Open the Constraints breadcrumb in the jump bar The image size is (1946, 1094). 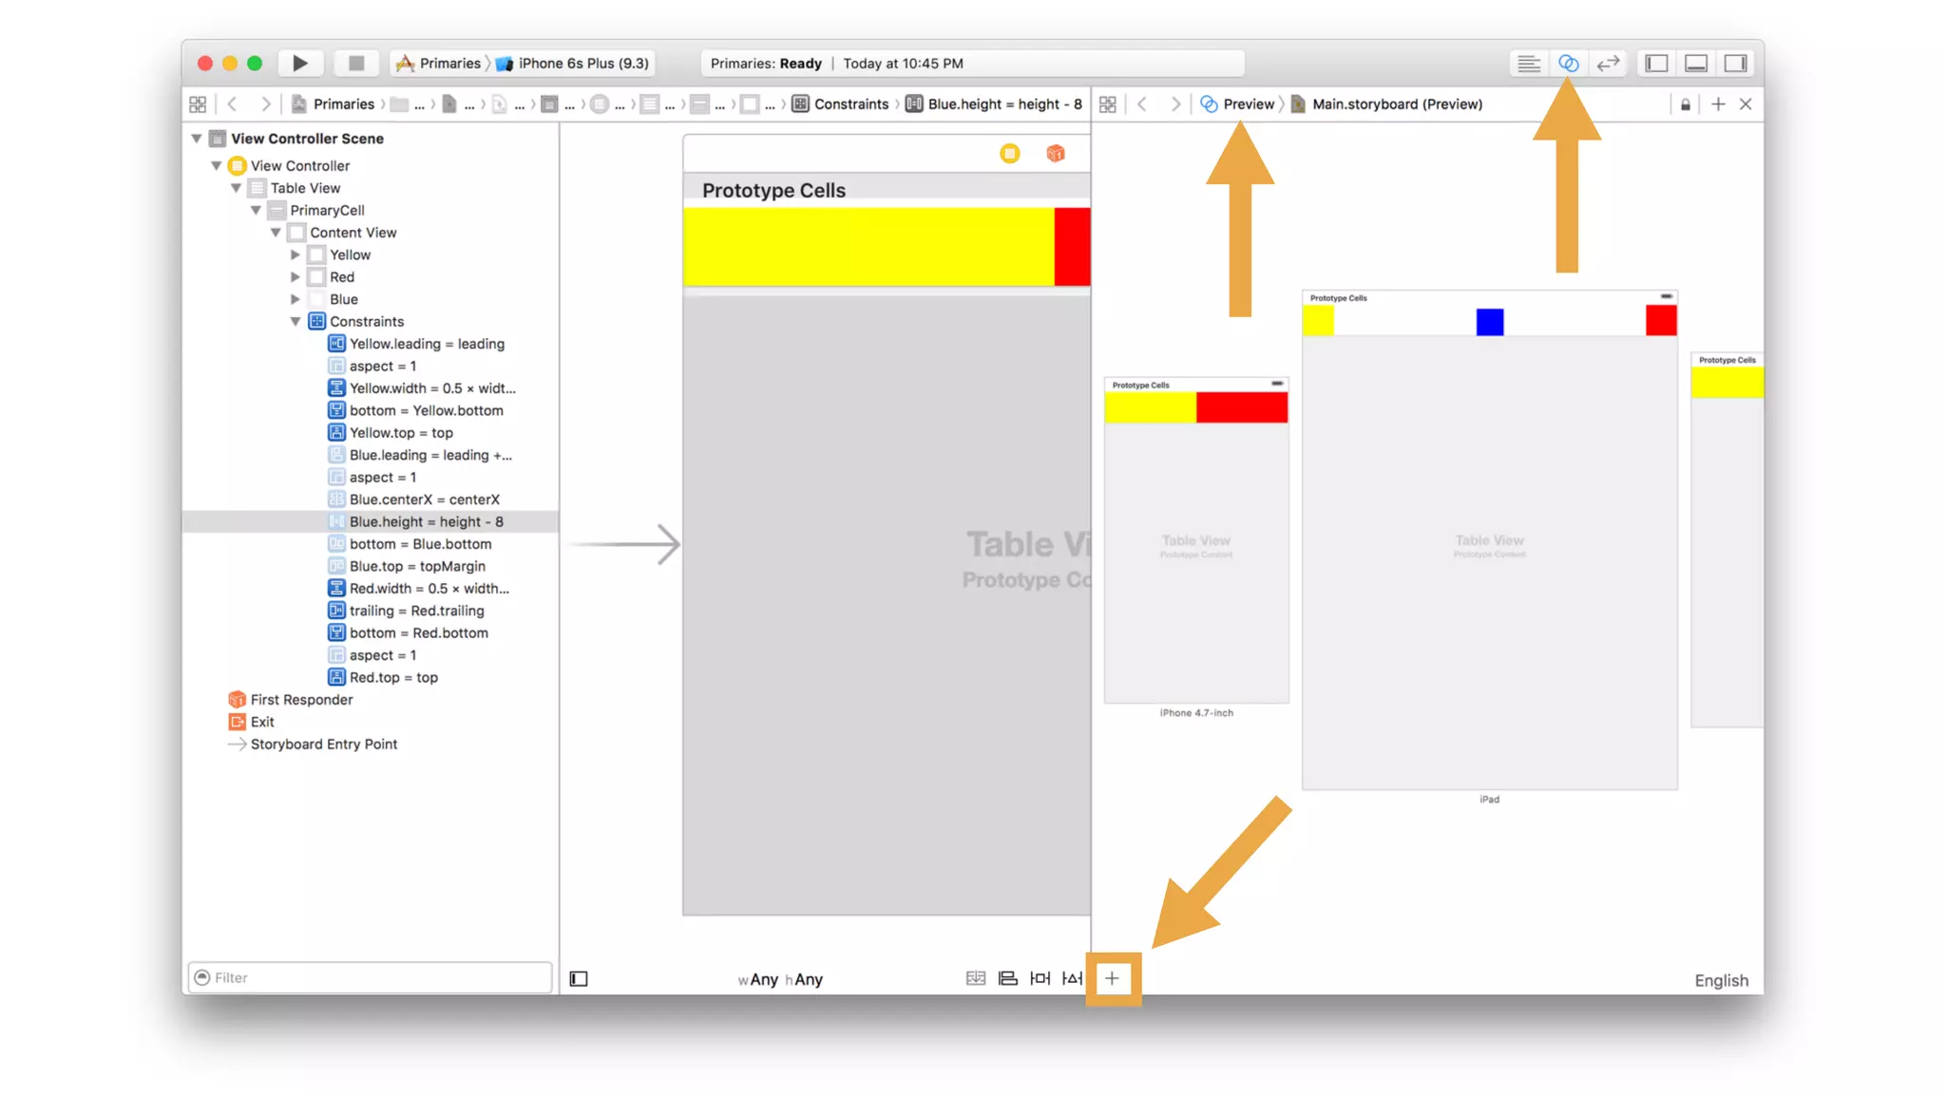tap(850, 104)
